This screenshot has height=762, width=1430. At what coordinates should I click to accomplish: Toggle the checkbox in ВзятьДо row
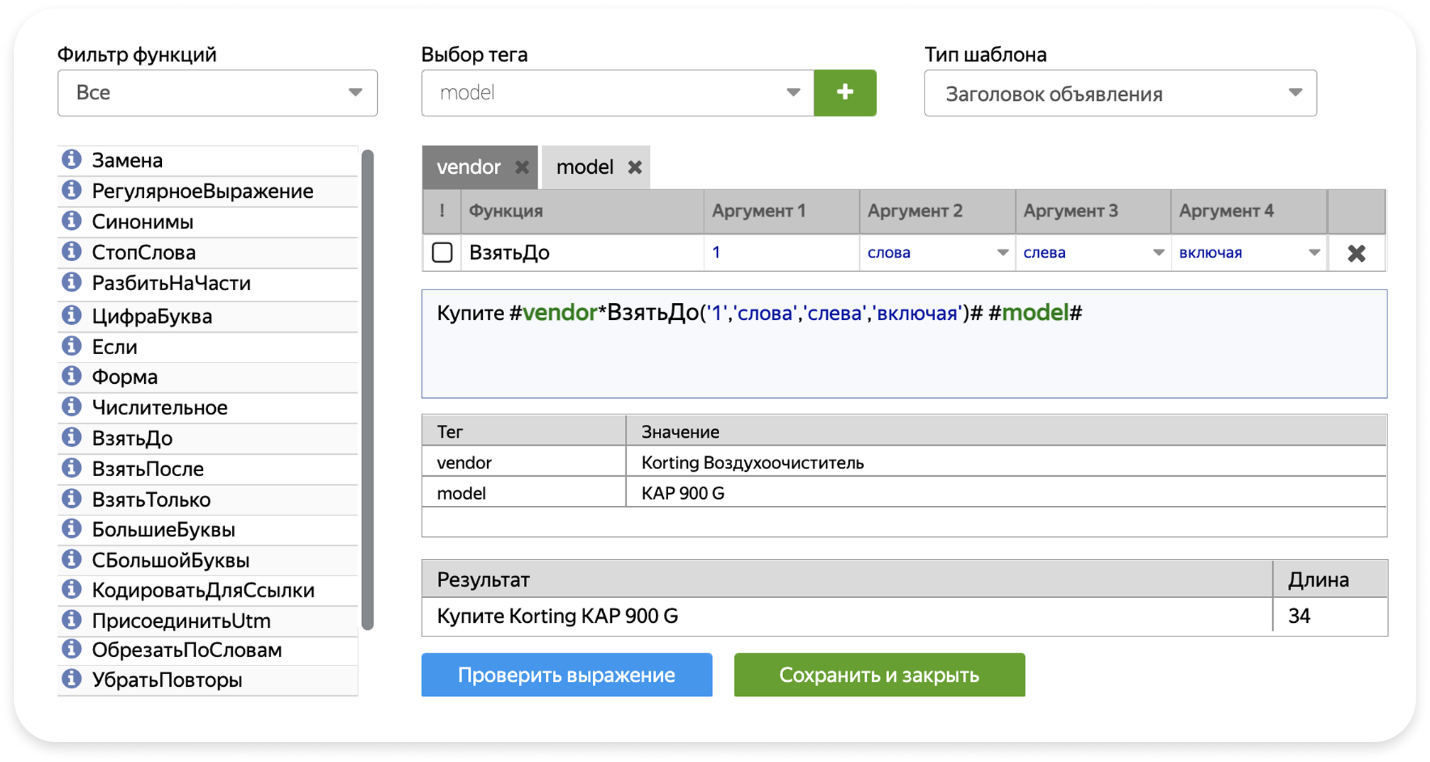point(442,253)
